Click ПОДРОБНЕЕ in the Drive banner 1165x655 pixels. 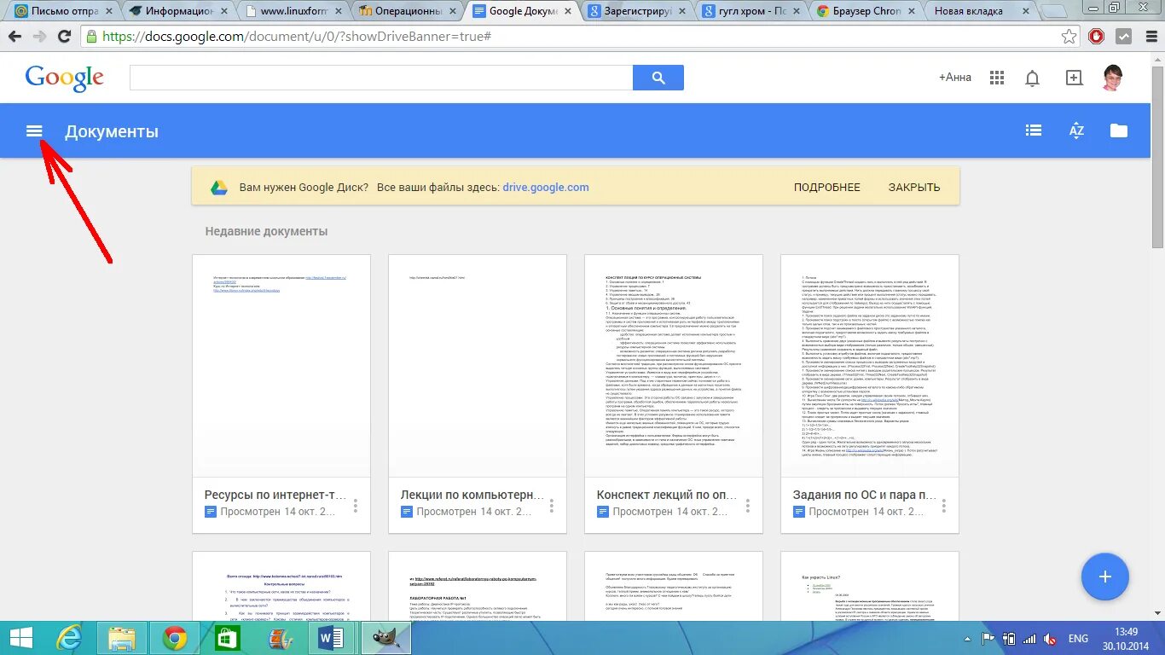[826, 188]
